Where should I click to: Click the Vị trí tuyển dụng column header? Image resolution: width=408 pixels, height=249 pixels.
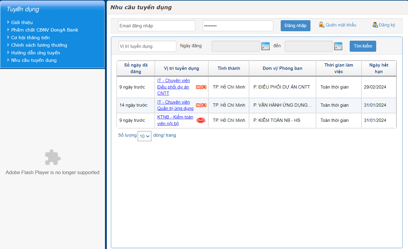click(182, 68)
